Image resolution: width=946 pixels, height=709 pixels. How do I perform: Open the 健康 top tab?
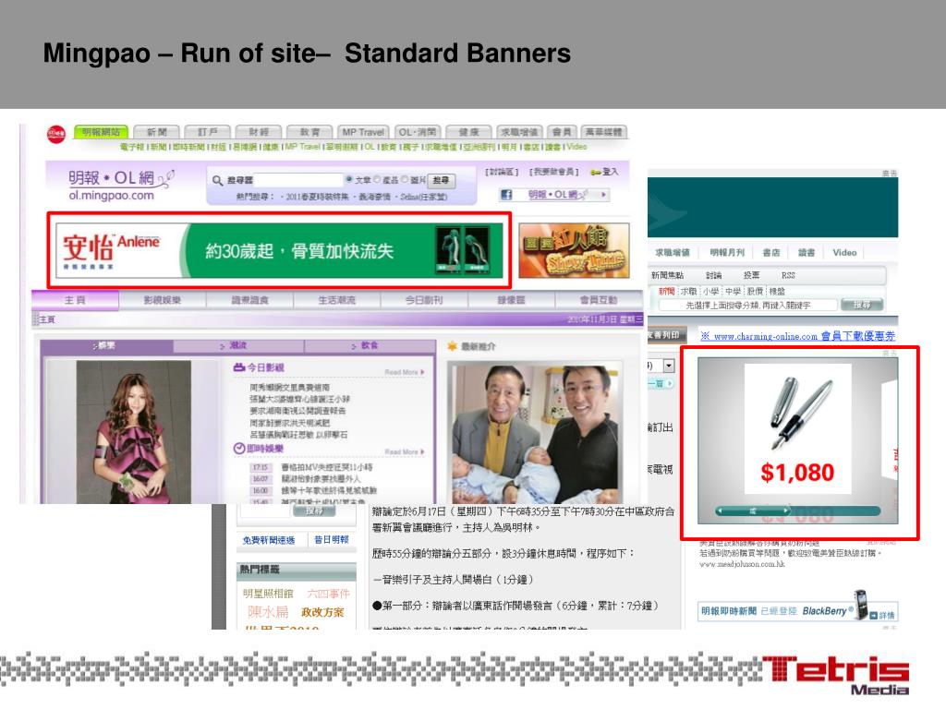click(x=468, y=132)
